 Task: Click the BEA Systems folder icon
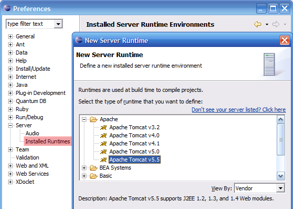point(93,168)
